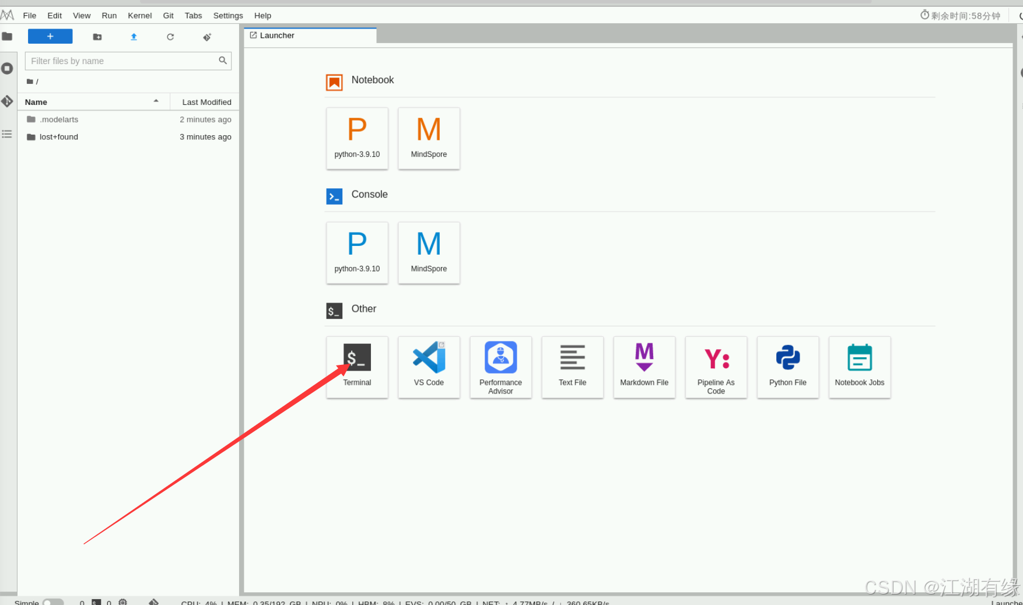Open the File menu
Screen dimensions: 1023x605
tap(30, 16)
